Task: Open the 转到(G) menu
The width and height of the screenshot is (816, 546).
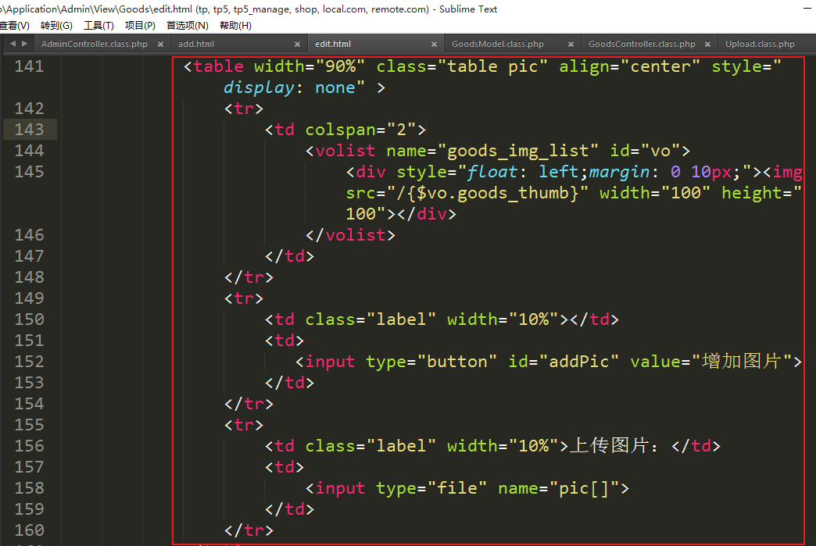Action: point(56,26)
